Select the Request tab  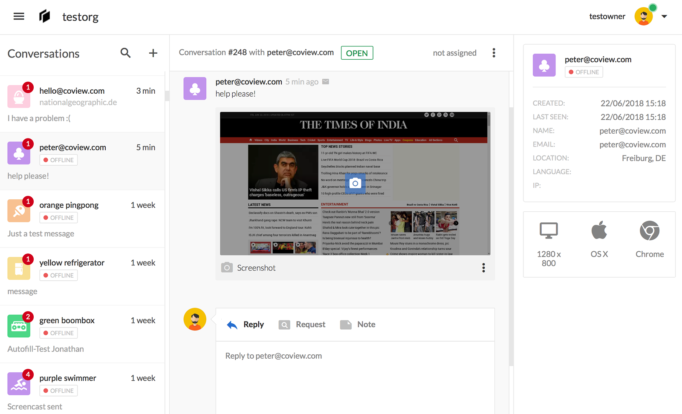pyautogui.click(x=302, y=325)
